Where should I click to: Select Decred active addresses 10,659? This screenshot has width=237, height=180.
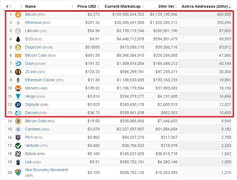pyautogui.click(x=225, y=113)
